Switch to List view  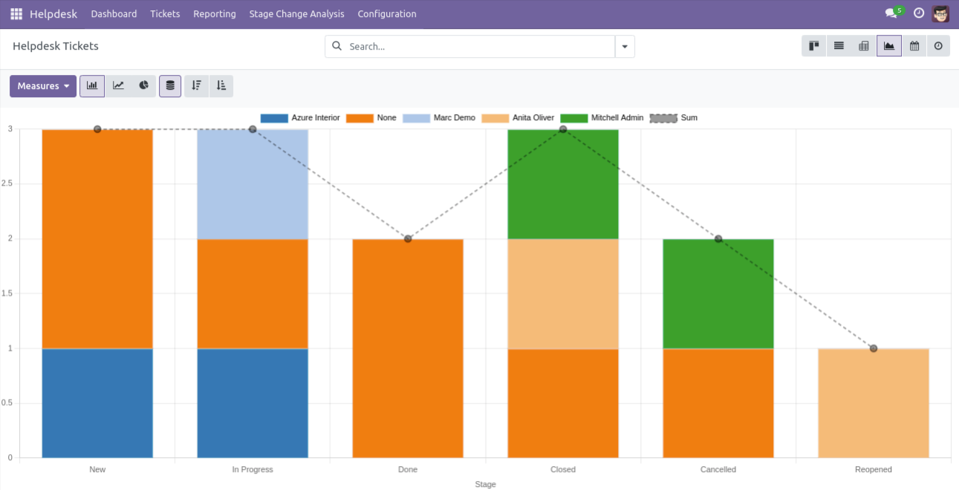pos(839,46)
